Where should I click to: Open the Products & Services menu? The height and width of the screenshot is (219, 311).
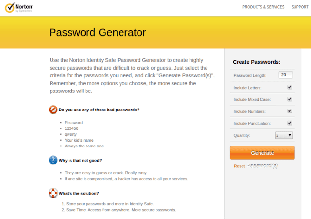tap(263, 7)
